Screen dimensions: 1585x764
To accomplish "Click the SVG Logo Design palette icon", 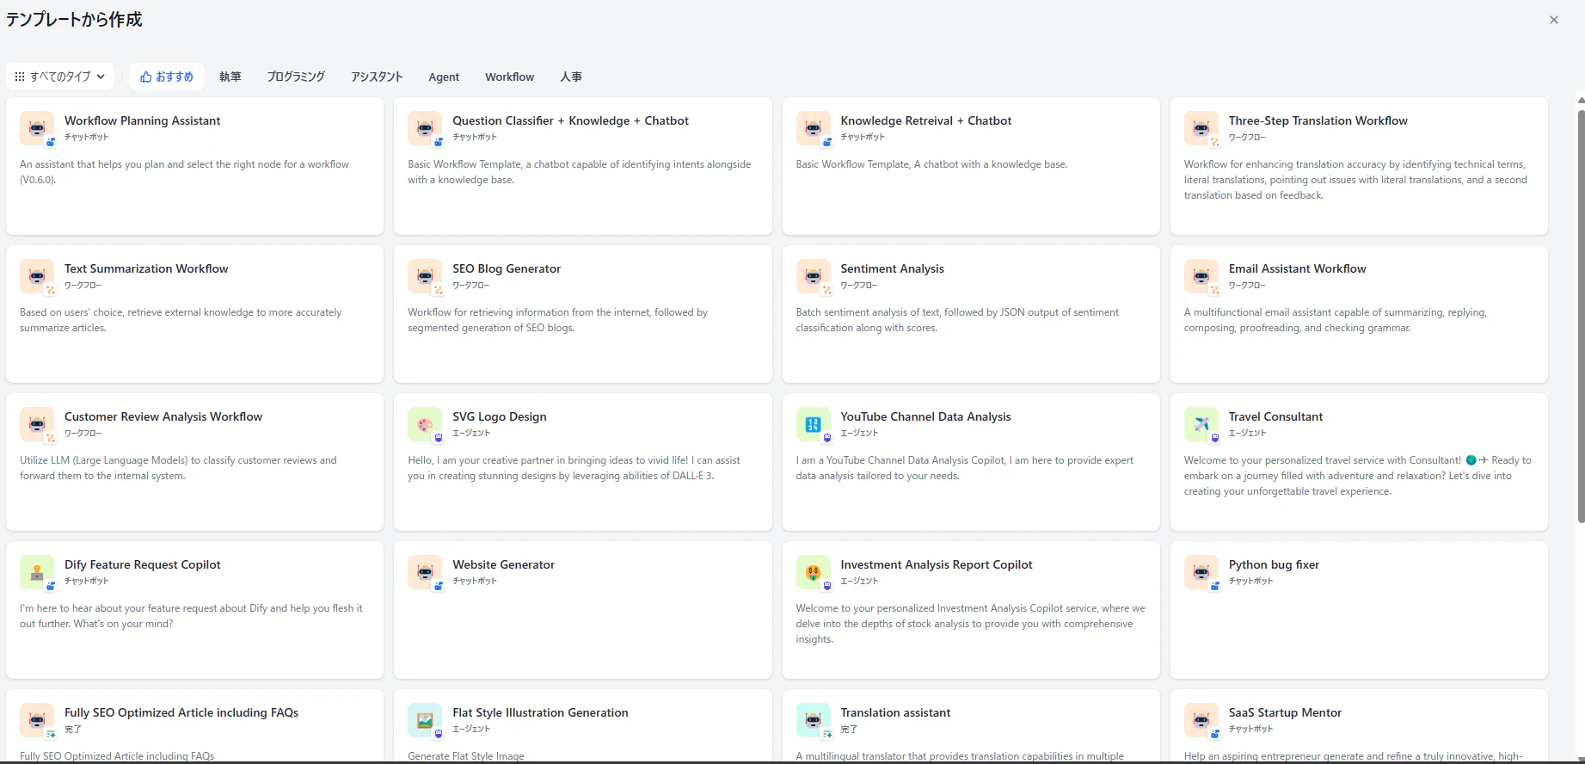I will [425, 425].
